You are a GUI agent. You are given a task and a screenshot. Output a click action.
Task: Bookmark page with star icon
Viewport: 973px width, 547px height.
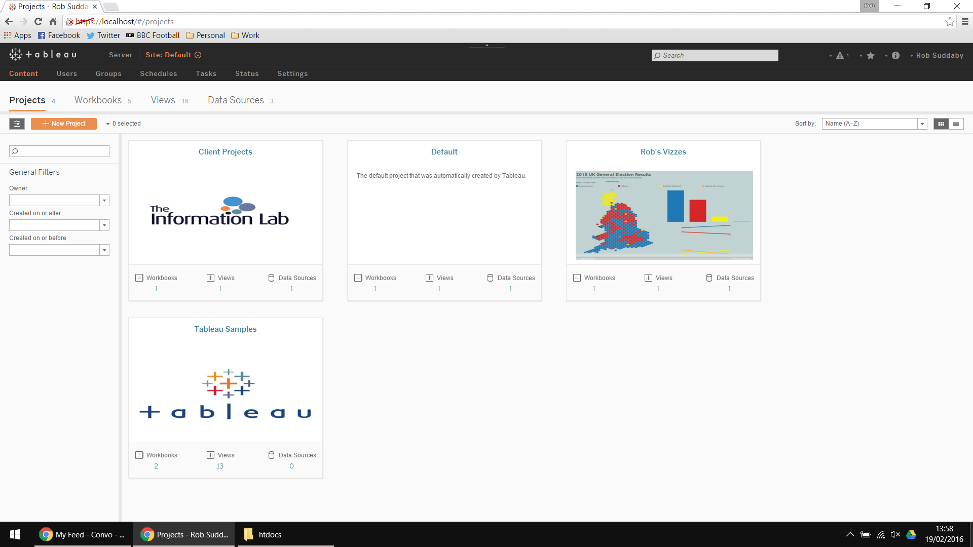pos(950,22)
